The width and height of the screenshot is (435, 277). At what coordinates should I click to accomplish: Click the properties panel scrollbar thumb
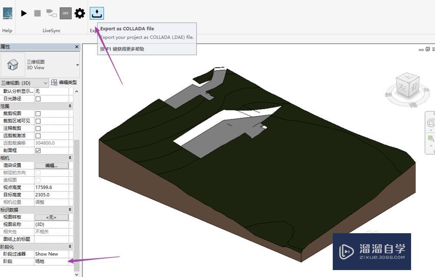(77, 205)
